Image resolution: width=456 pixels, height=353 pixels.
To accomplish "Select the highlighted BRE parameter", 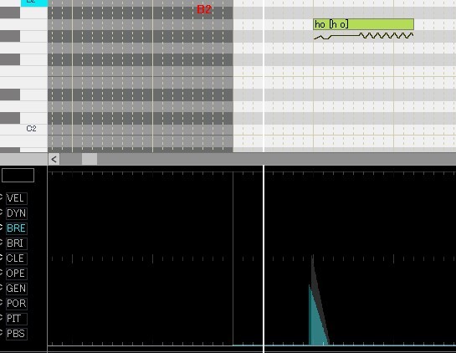I will click(x=17, y=228).
